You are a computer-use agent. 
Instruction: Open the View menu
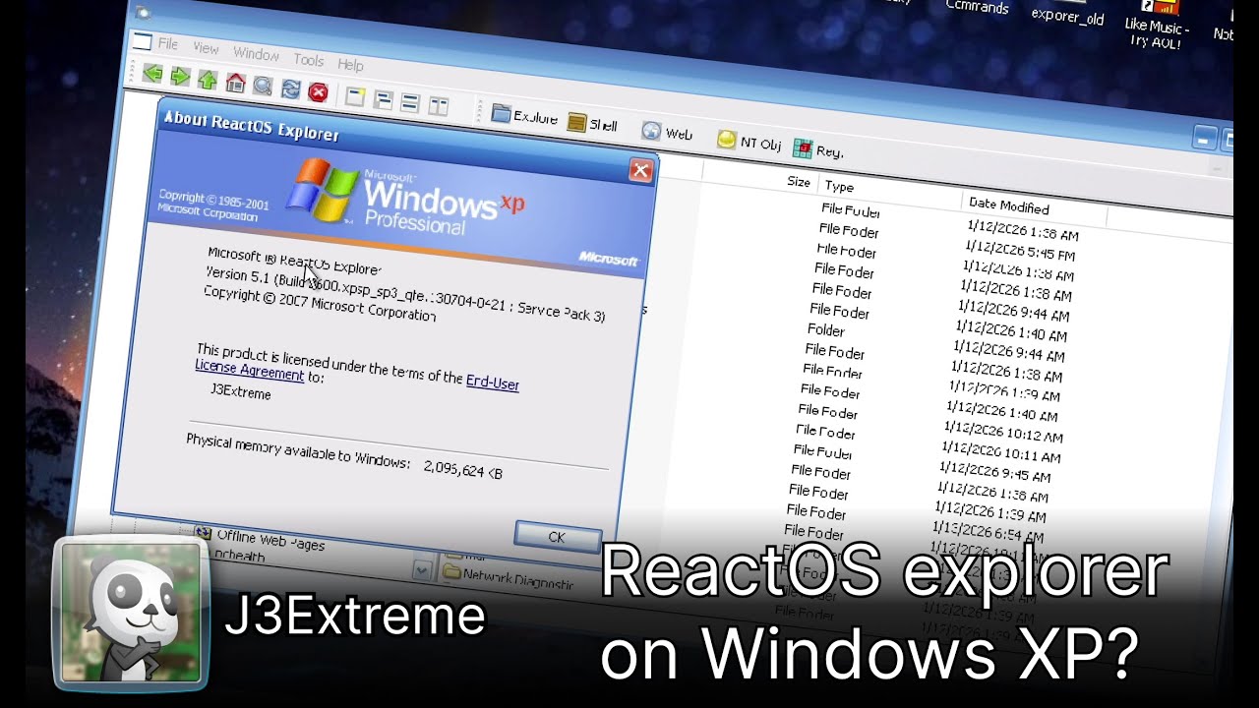click(206, 48)
